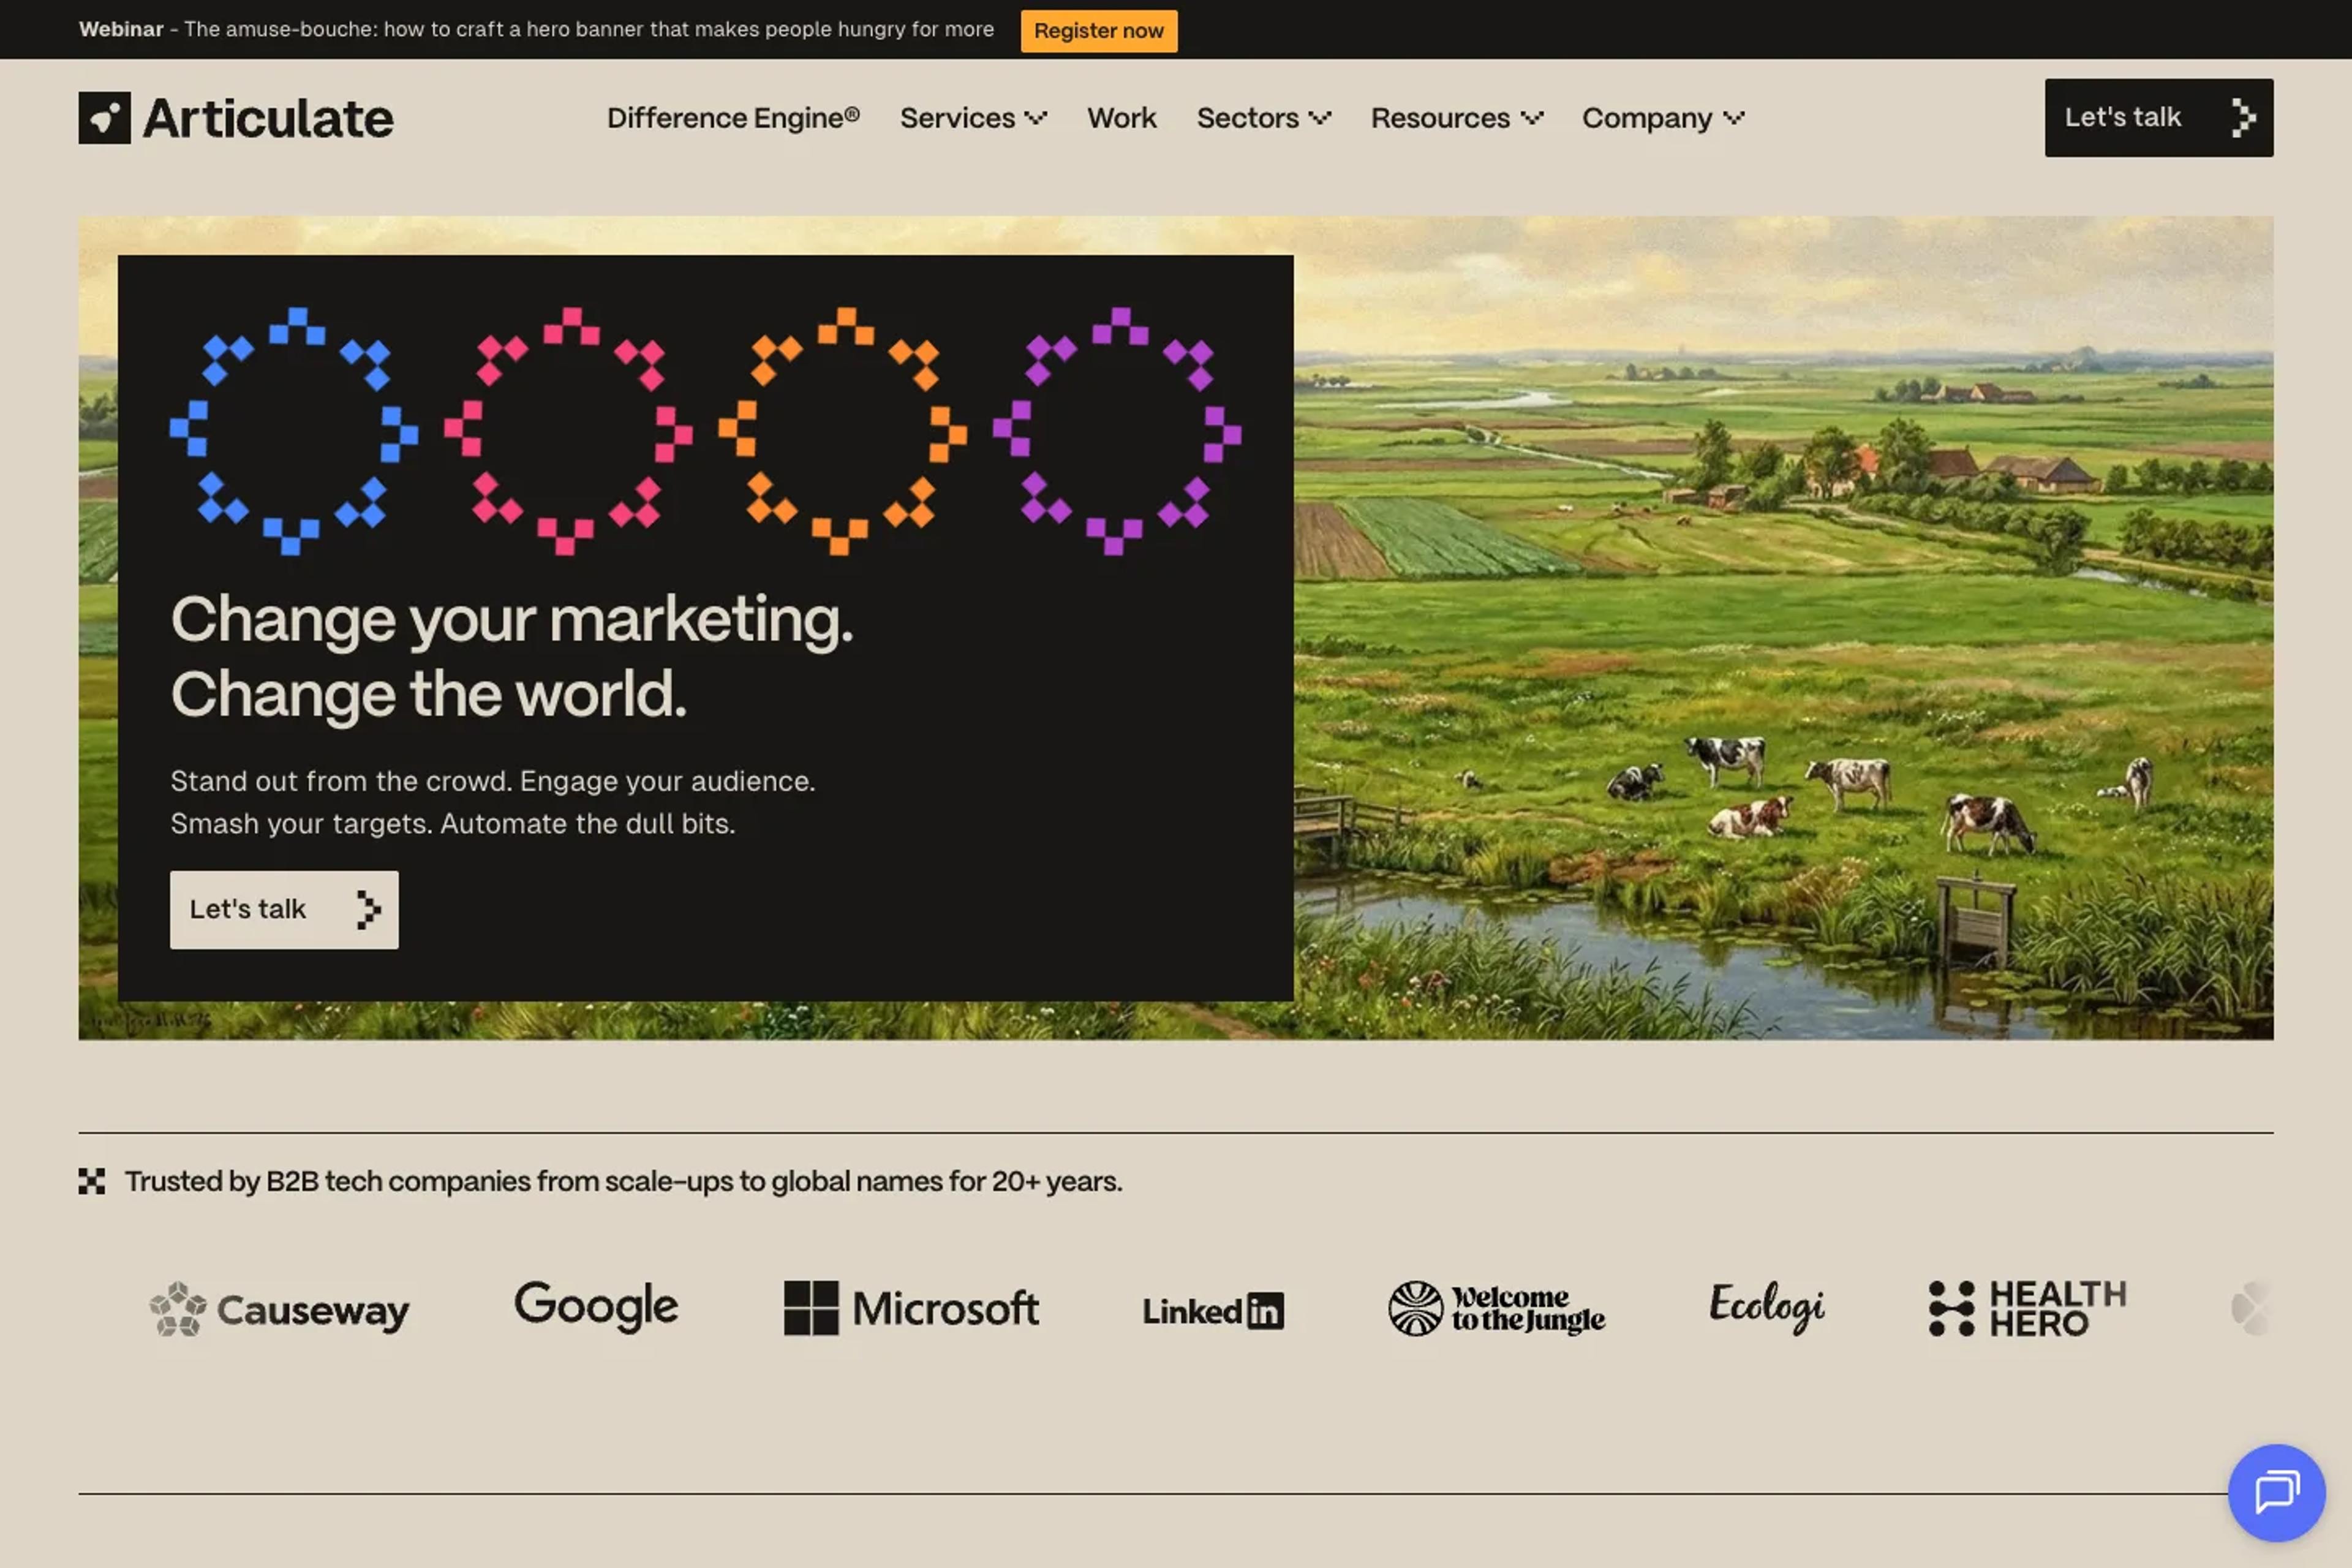
Task: Open the Difference Engine® nav item
Action: click(x=733, y=118)
